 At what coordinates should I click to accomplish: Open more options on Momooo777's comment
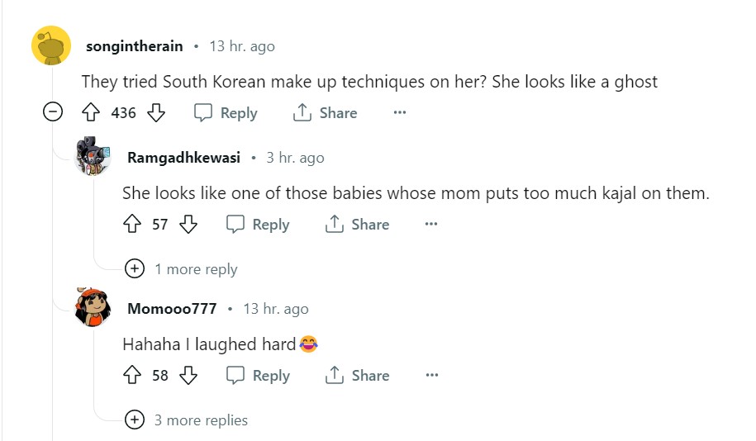[x=431, y=376]
